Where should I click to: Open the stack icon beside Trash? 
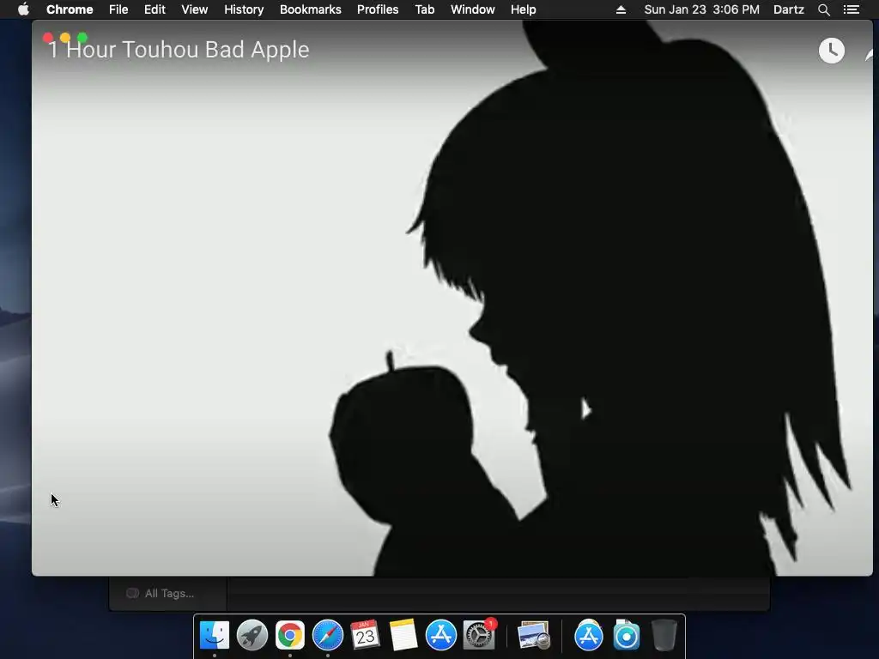[x=626, y=636]
